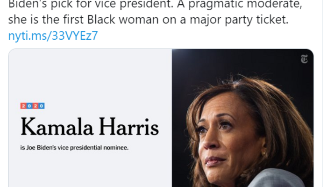
Task: Click the 2020 election badge
Action: (33, 107)
